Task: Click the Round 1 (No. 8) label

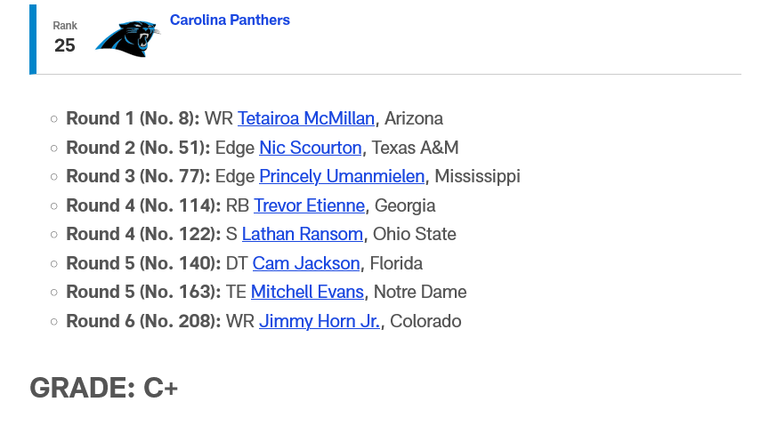Action: tap(133, 119)
